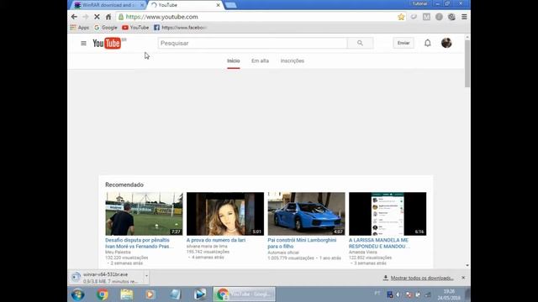Focus the Pesquisar search field
The height and width of the screenshot is (302, 538).
click(x=252, y=43)
